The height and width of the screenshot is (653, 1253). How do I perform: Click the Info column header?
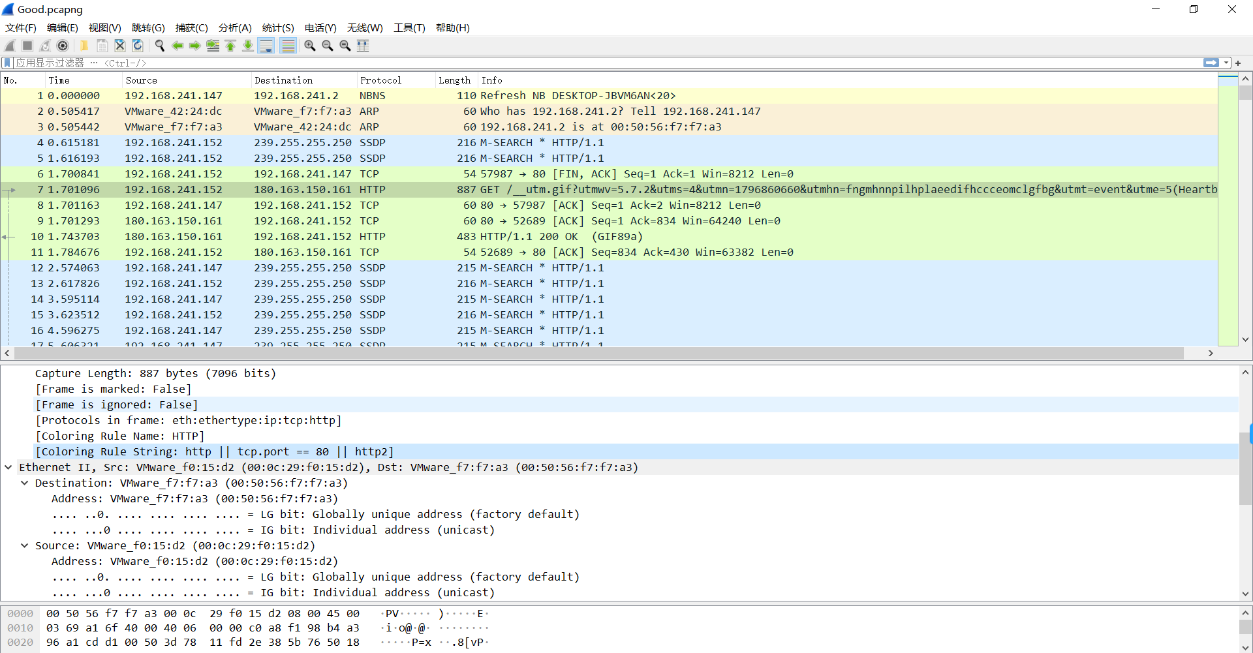pyautogui.click(x=848, y=80)
